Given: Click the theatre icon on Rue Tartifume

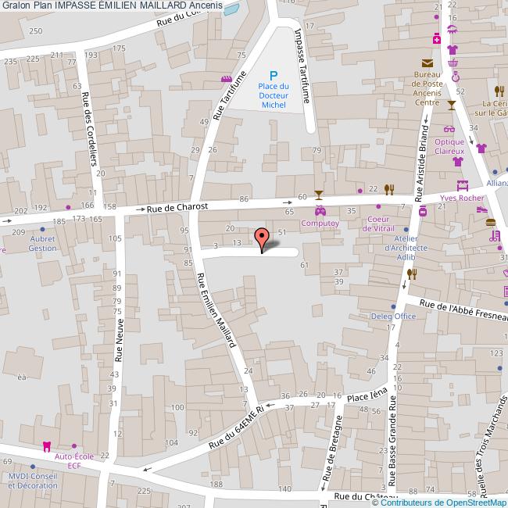Looking at the screenshot, I should [x=227, y=79].
